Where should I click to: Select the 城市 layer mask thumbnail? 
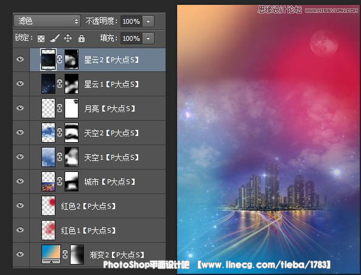[72, 182]
